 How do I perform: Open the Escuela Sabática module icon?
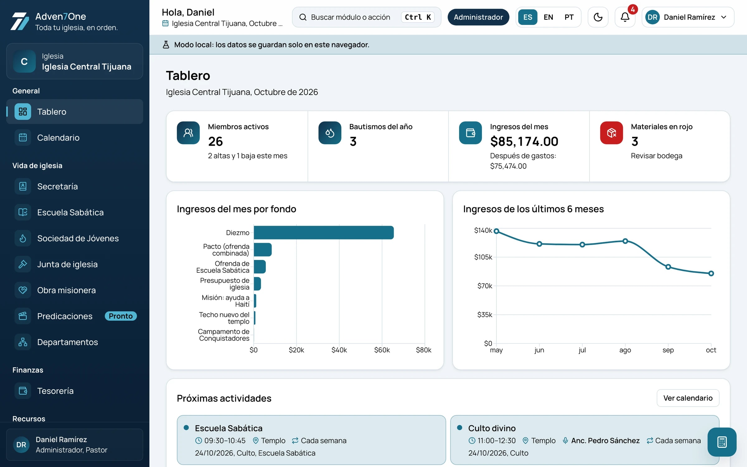coord(23,212)
